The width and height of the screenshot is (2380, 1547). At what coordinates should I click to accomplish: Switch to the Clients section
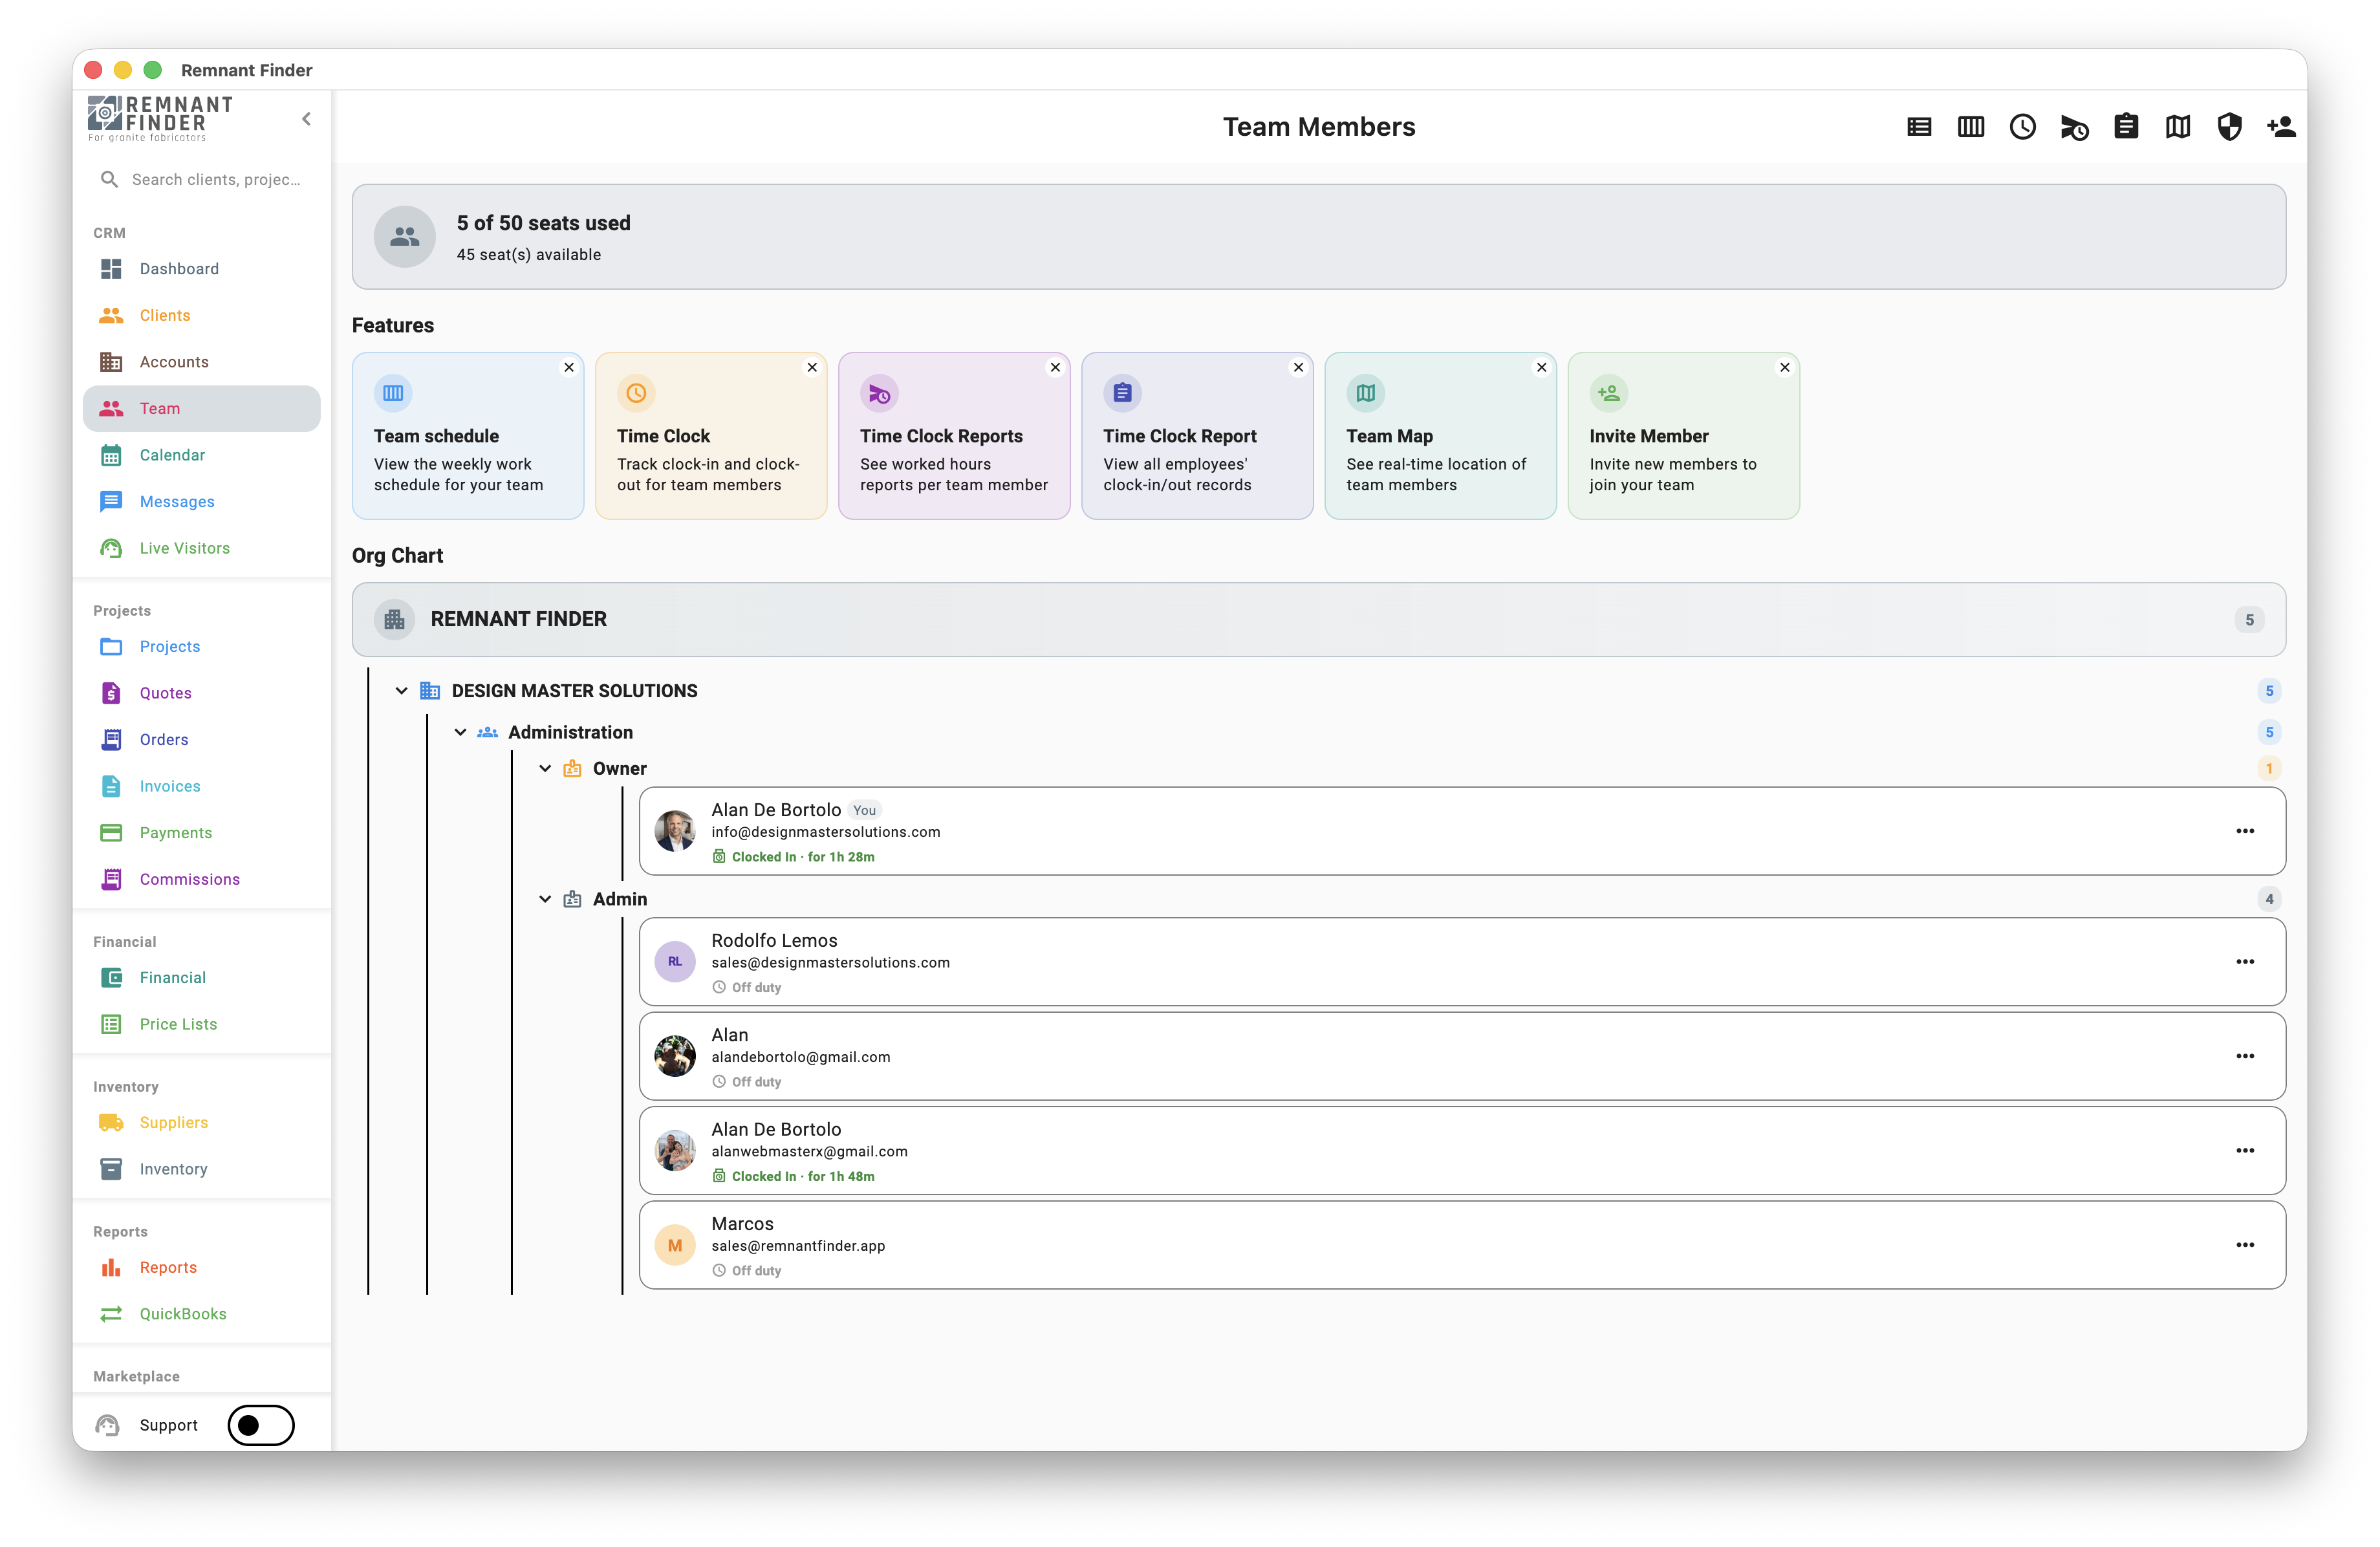164,315
